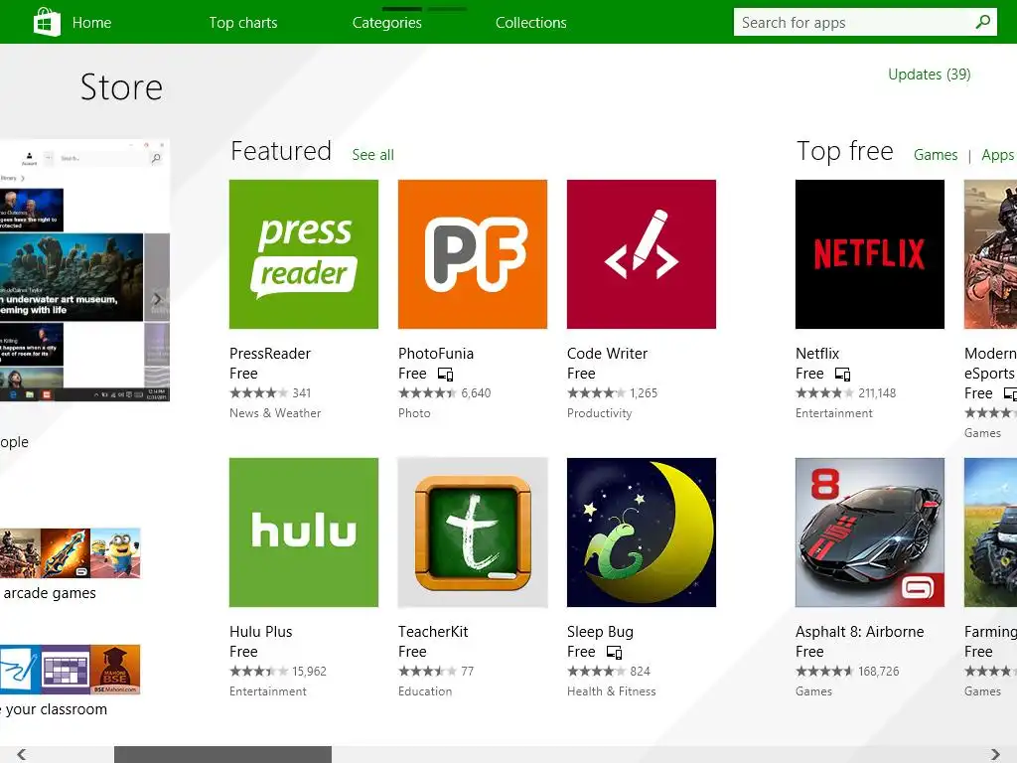Open the PhotoFunia app tile

pos(472,254)
